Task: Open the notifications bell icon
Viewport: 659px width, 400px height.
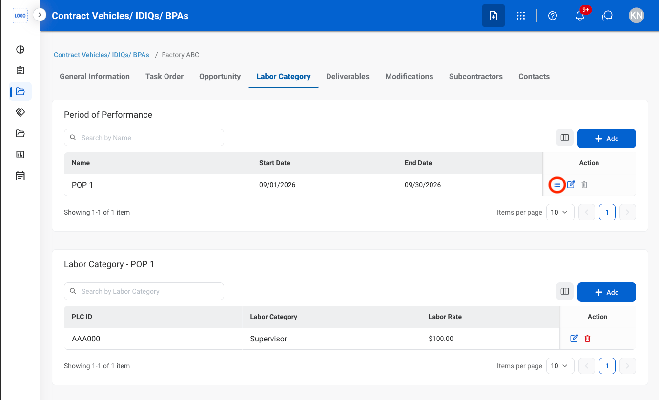Action: tap(580, 16)
